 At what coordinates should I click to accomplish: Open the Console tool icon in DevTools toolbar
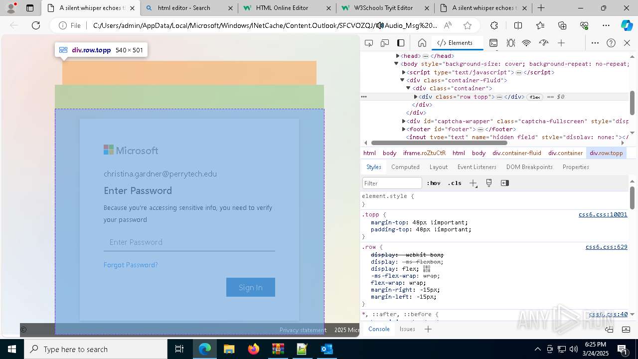(493, 43)
